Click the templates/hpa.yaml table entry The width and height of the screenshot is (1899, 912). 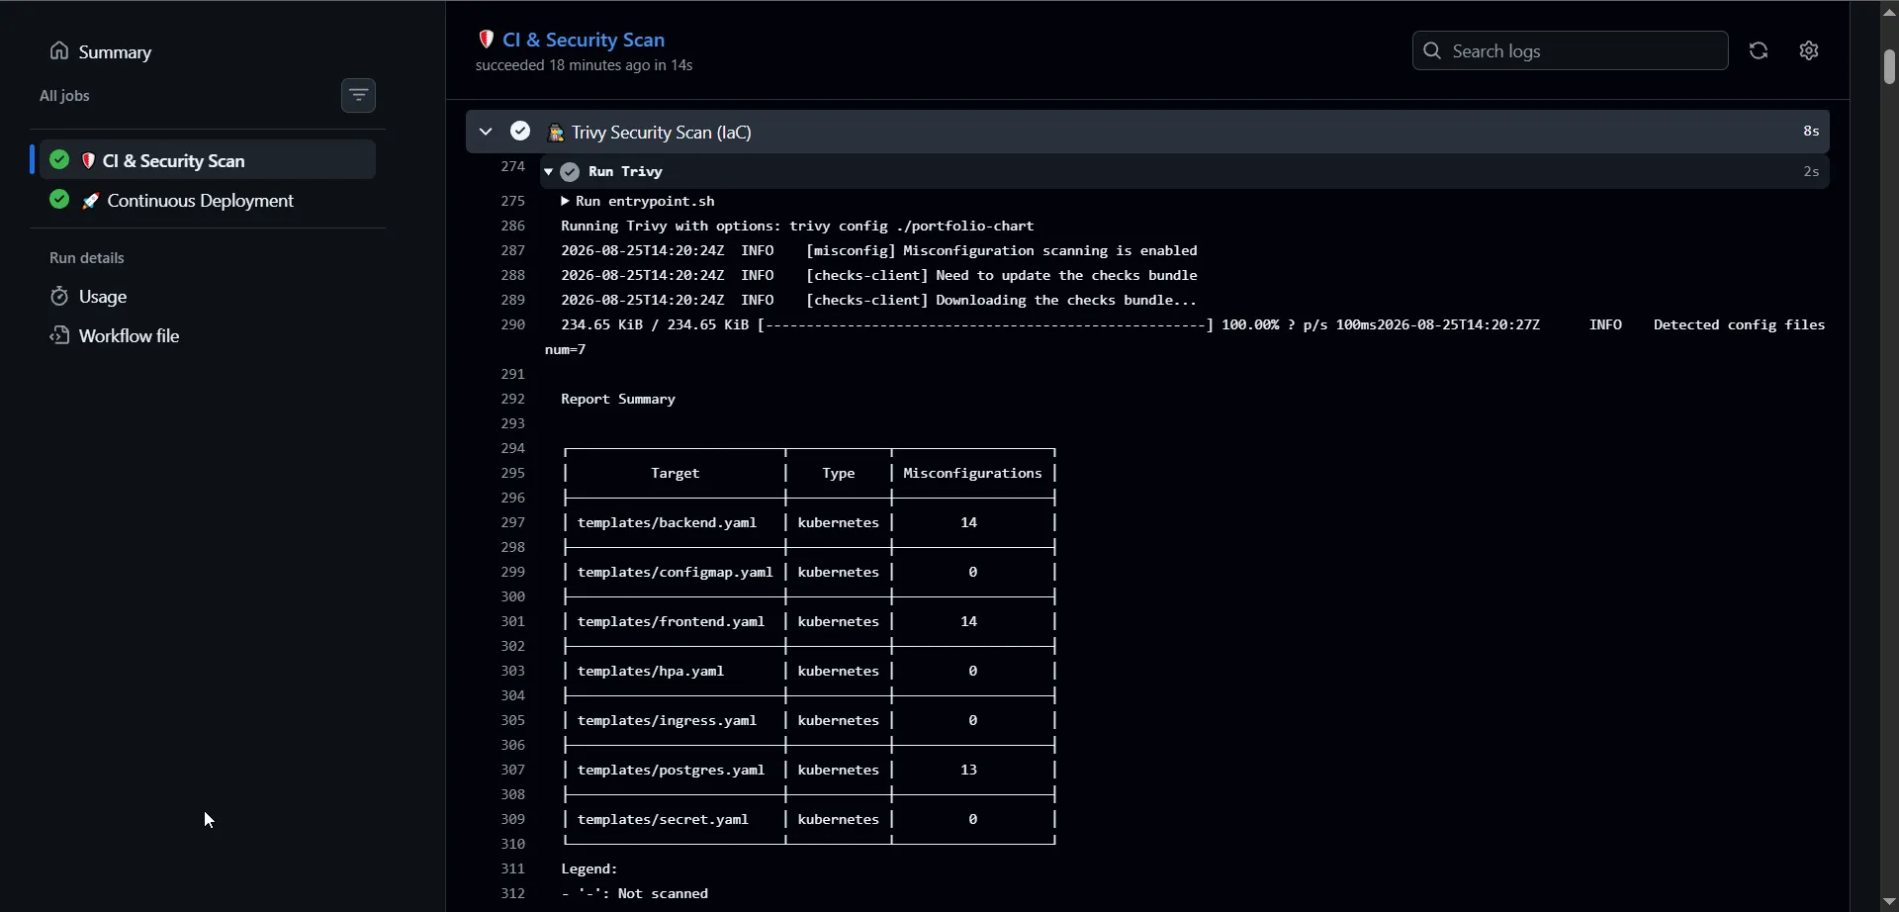pos(651,672)
